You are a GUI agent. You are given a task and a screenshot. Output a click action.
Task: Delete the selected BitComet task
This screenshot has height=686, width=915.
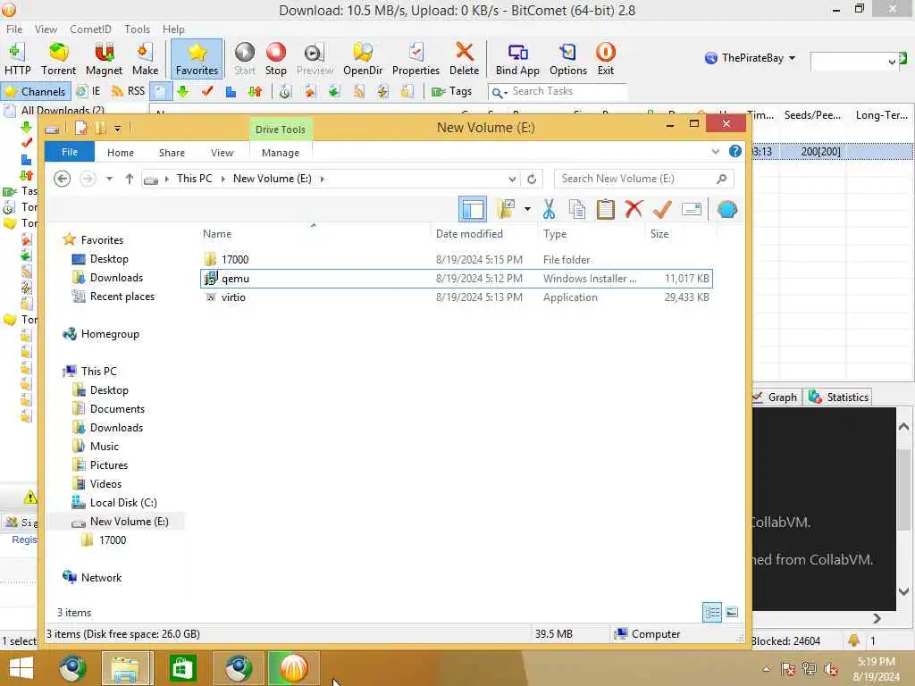pos(464,59)
